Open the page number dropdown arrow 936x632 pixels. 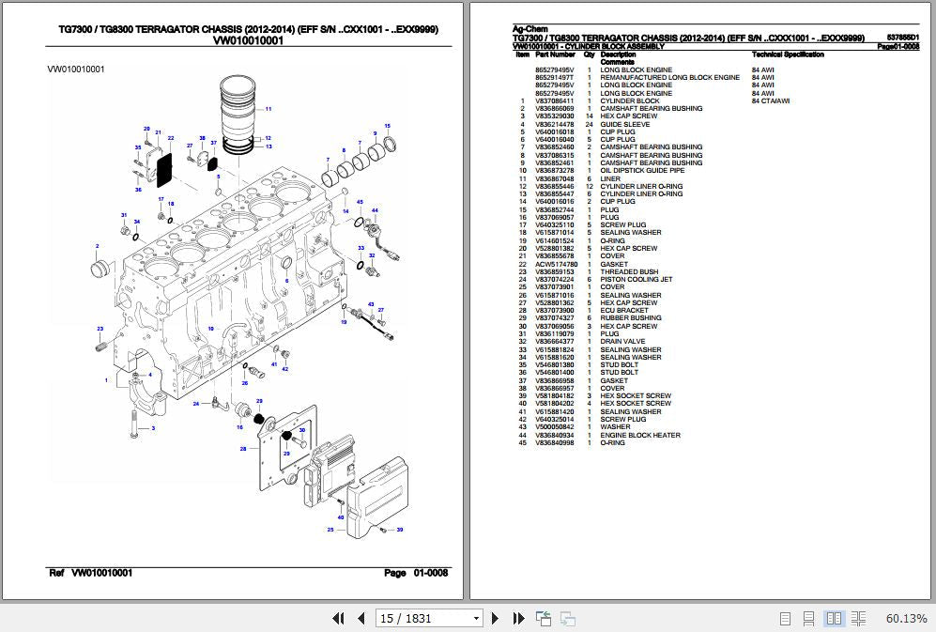click(x=477, y=618)
